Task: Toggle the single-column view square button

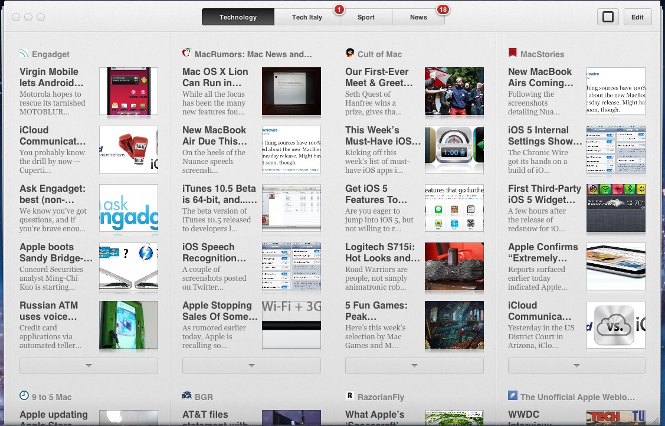Action: point(608,17)
